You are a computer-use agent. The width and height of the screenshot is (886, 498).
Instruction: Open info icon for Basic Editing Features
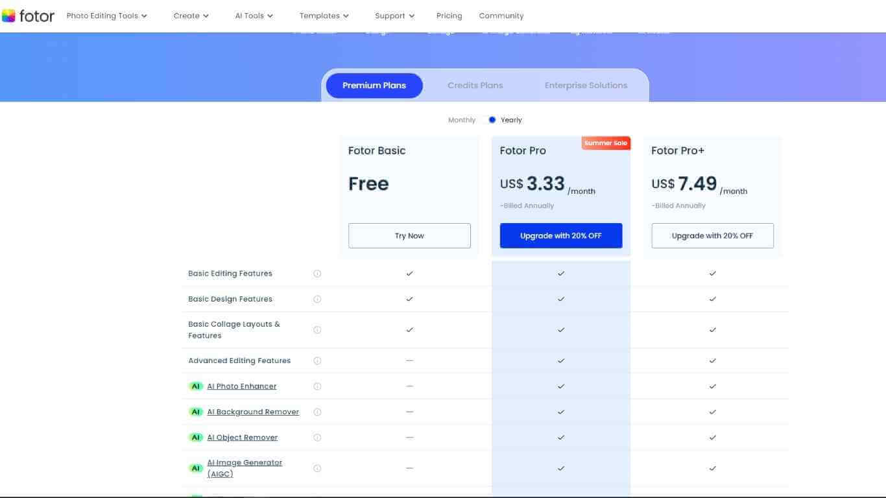coord(317,274)
